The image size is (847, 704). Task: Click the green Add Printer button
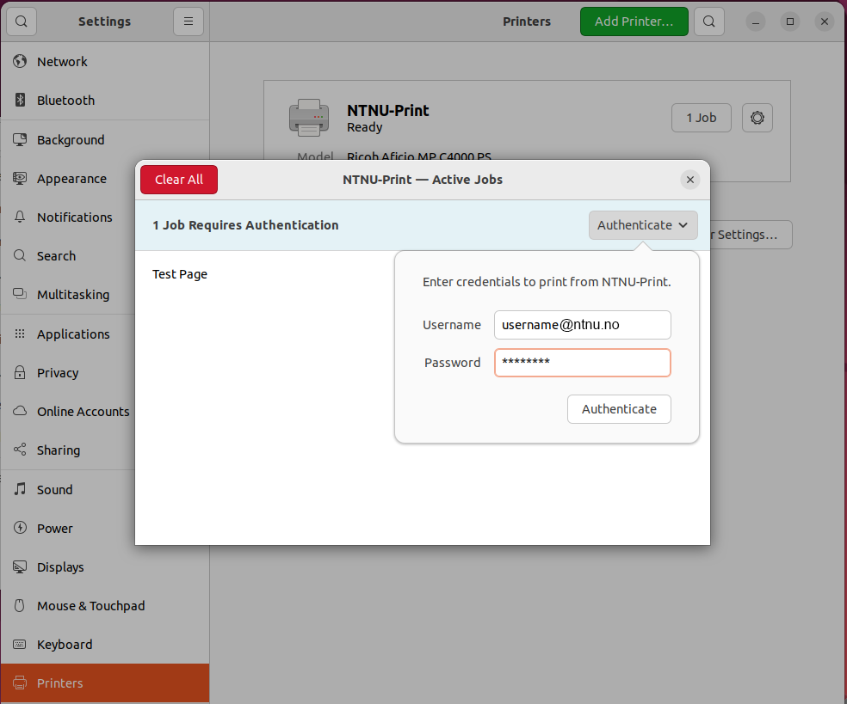(x=634, y=21)
